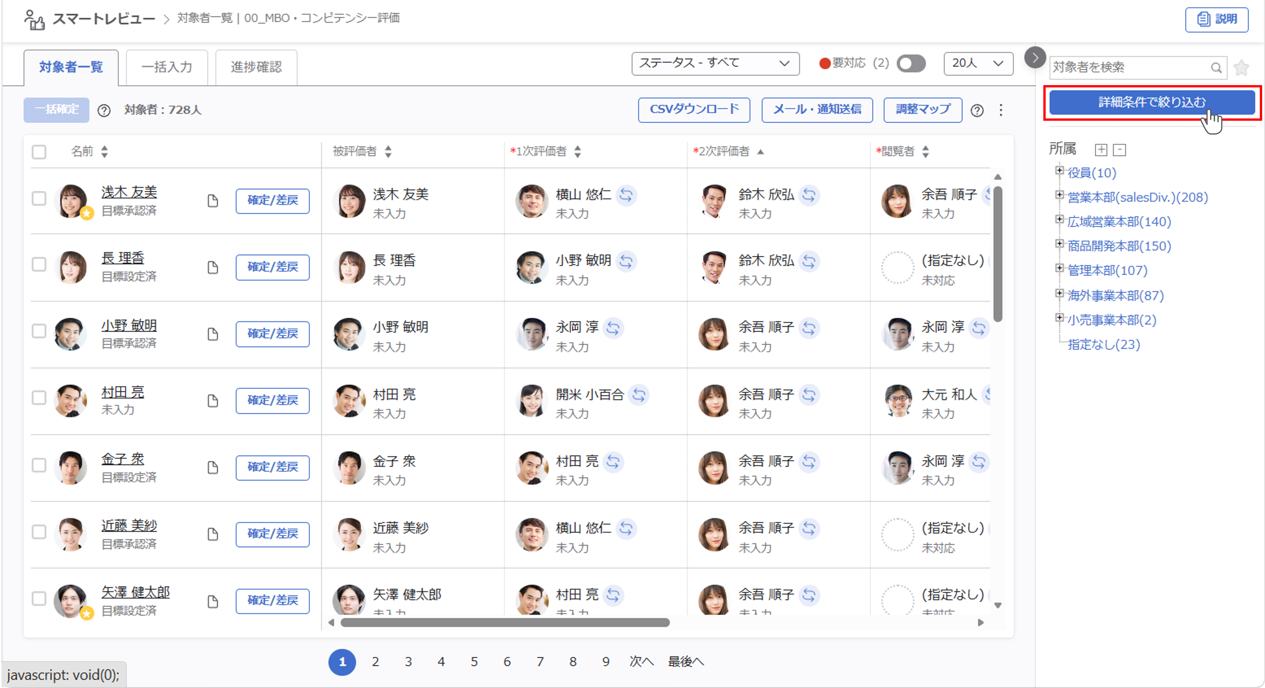This screenshot has width=1265, height=688.
Task: Check the 矢澤 健太郎 row checkbox
Action: coord(39,599)
